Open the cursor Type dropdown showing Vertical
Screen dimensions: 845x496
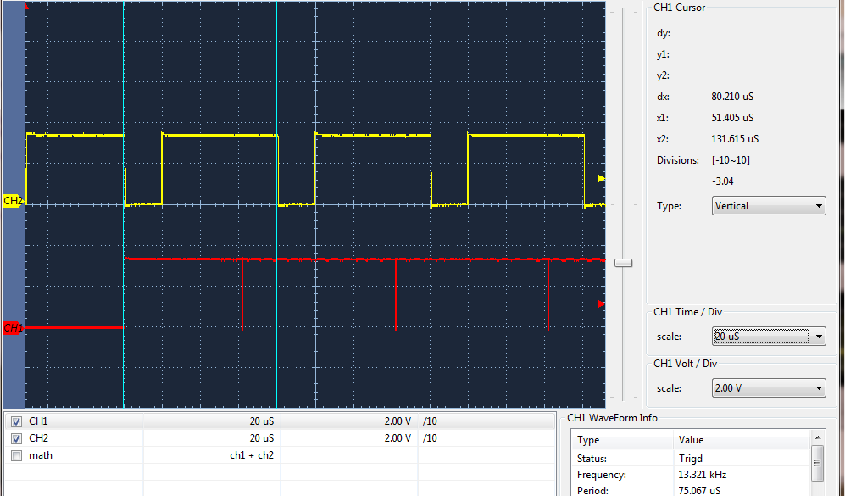[x=769, y=206]
